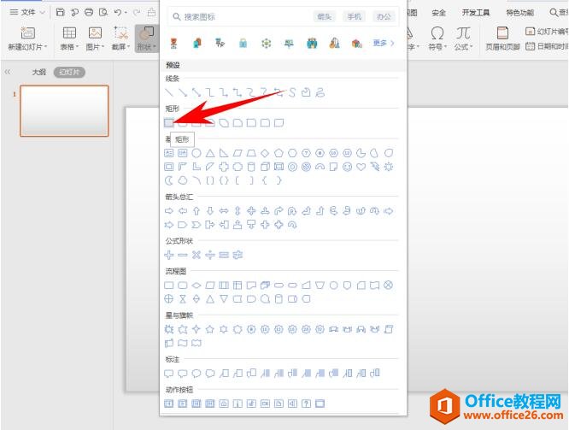Click the redo arrow icon
The image size is (569, 430).
pyautogui.click(x=137, y=12)
